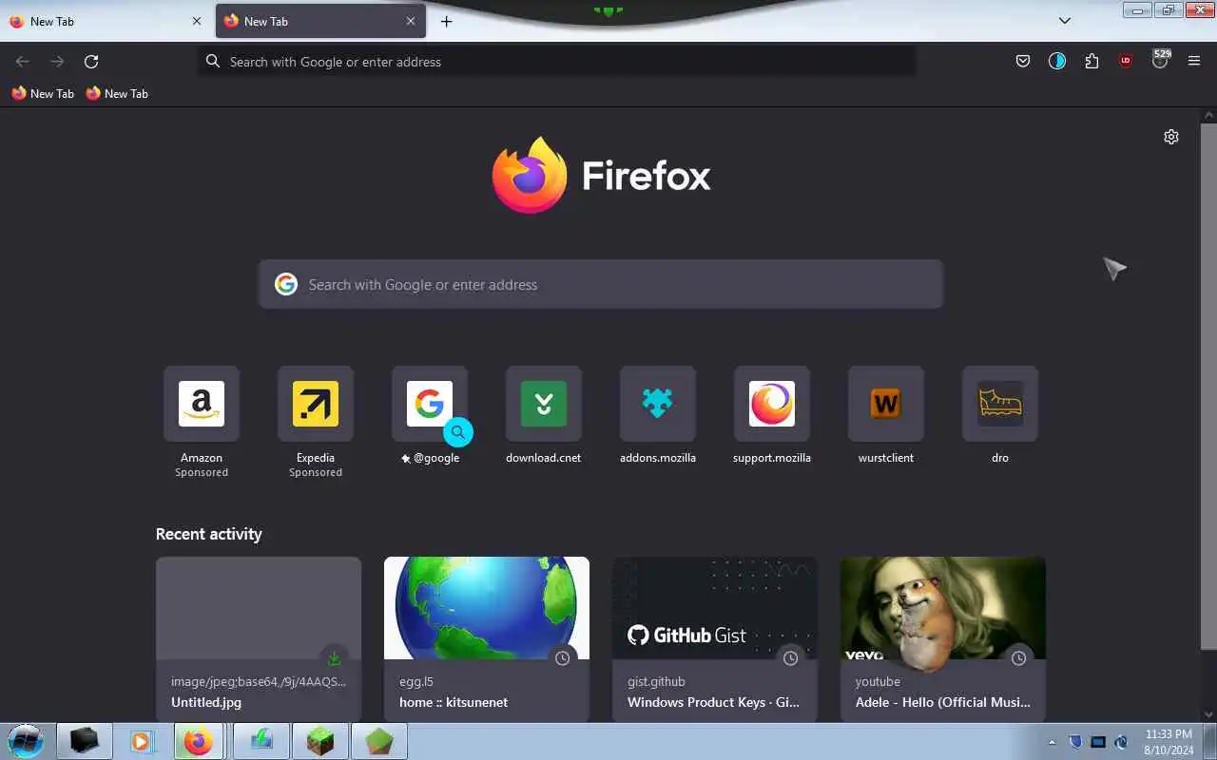This screenshot has width=1217, height=760.
Task: Show hidden system tray icons arrow
Action: (x=1052, y=742)
